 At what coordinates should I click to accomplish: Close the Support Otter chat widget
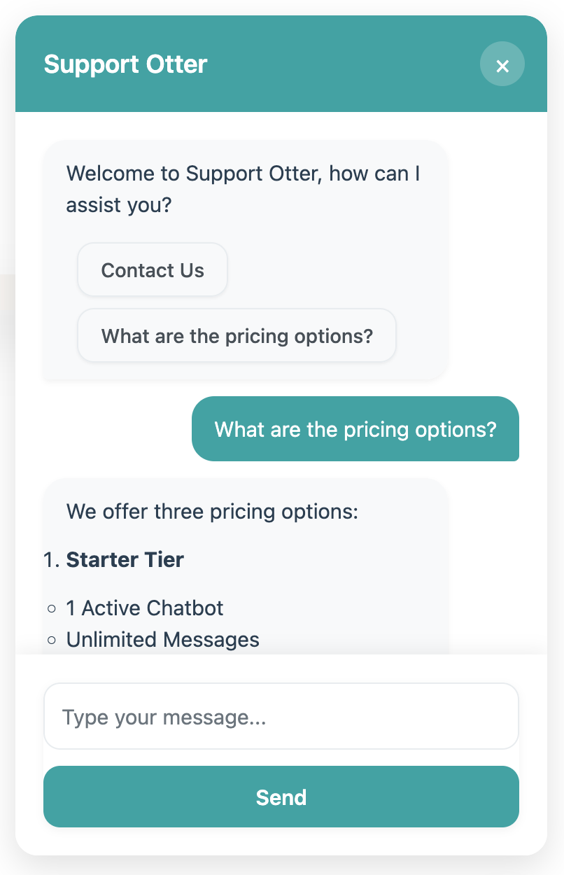[502, 64]
